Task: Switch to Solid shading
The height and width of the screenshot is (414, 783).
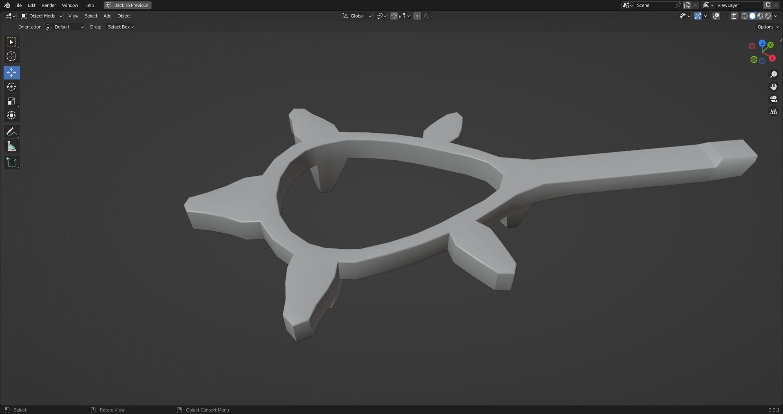Action: point(752,16)
